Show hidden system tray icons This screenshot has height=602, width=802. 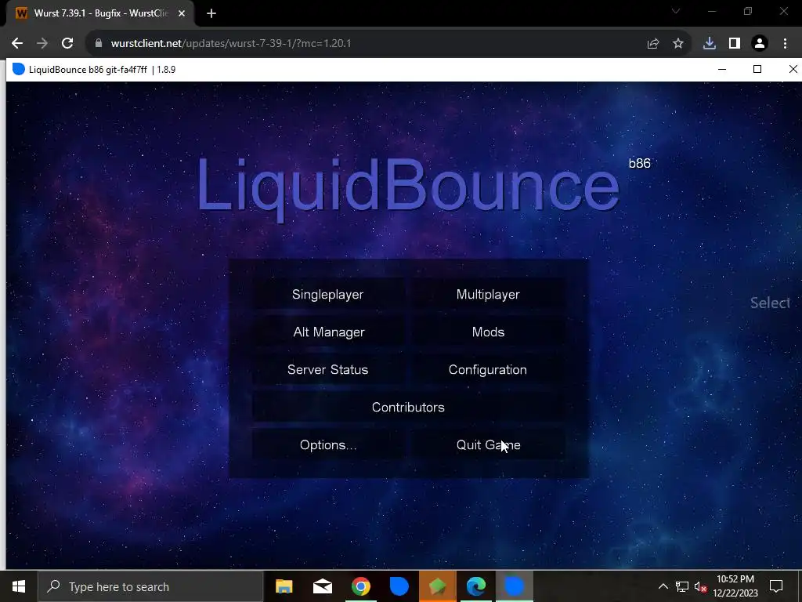[x=663, y=586]
